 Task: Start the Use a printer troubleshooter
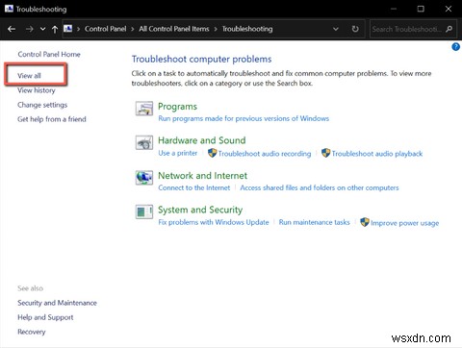178,153
